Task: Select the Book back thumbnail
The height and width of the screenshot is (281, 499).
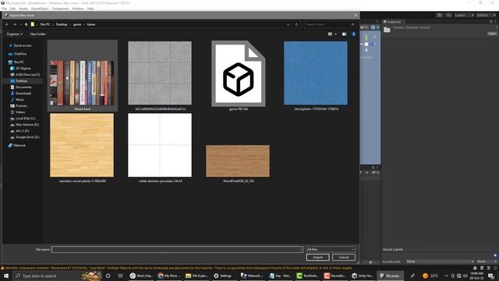Action: point(83,83)
